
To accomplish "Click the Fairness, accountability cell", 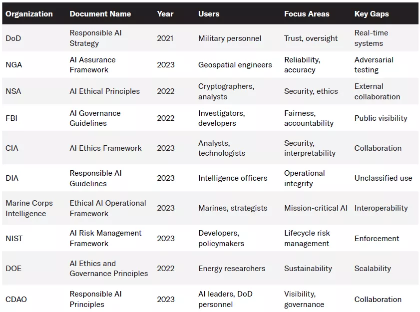I will [309, 118].
